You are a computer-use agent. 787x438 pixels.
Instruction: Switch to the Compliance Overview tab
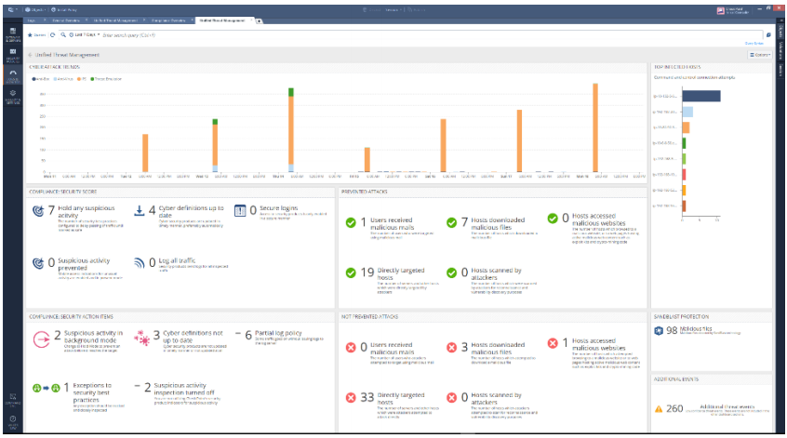[168, 20]
